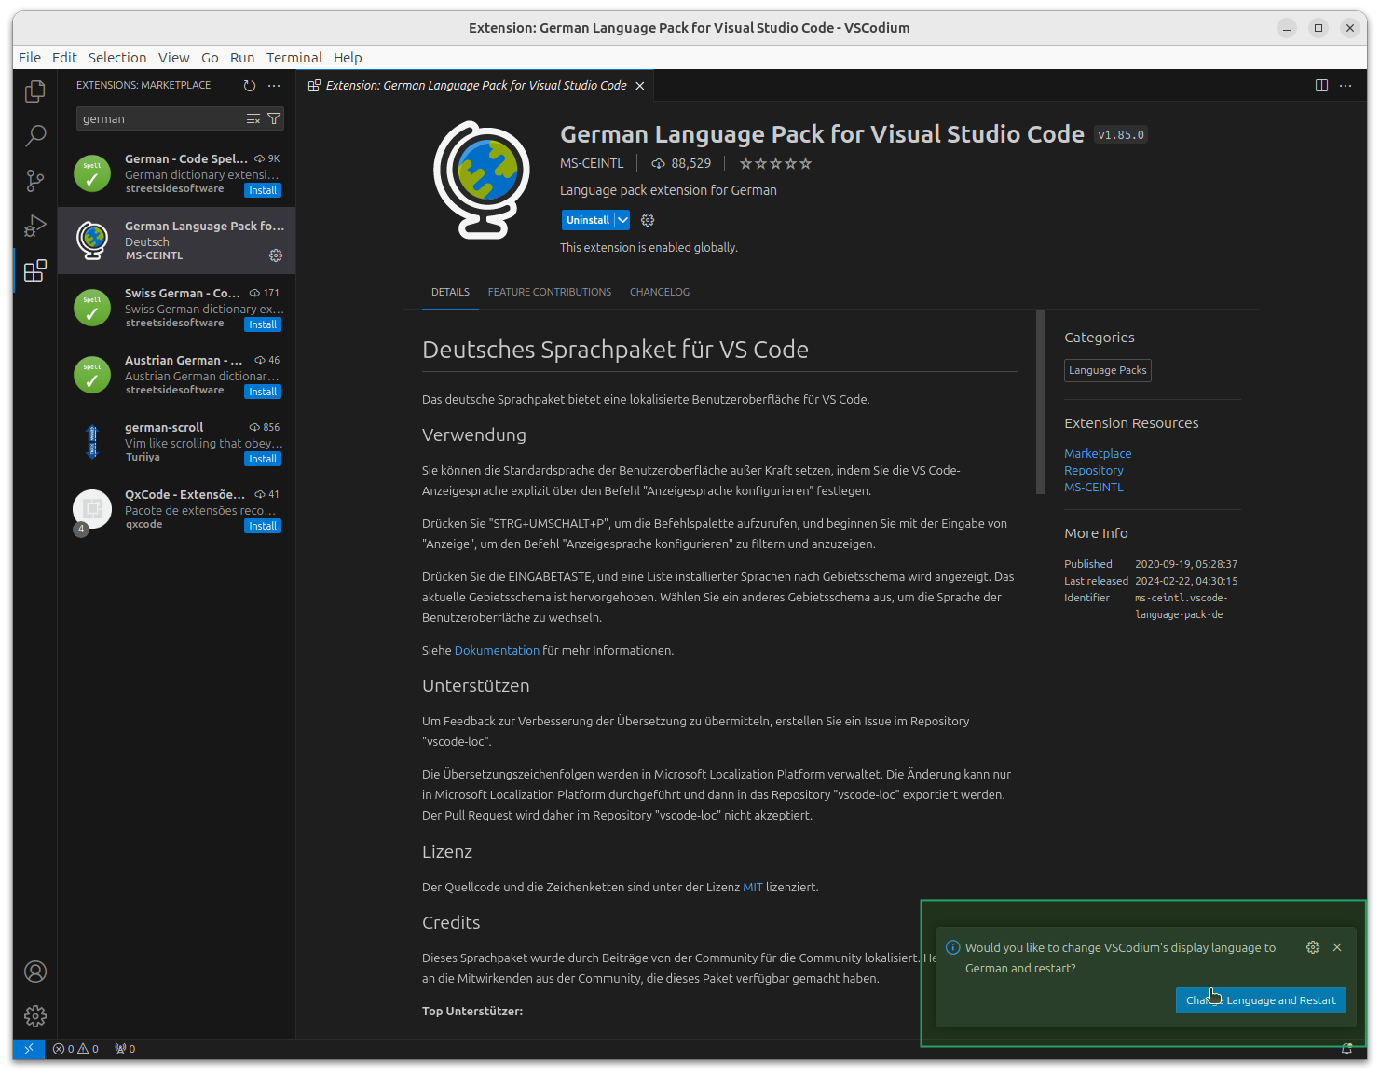
Task: Click Change Language and Restart
Action: (1261, 999)
